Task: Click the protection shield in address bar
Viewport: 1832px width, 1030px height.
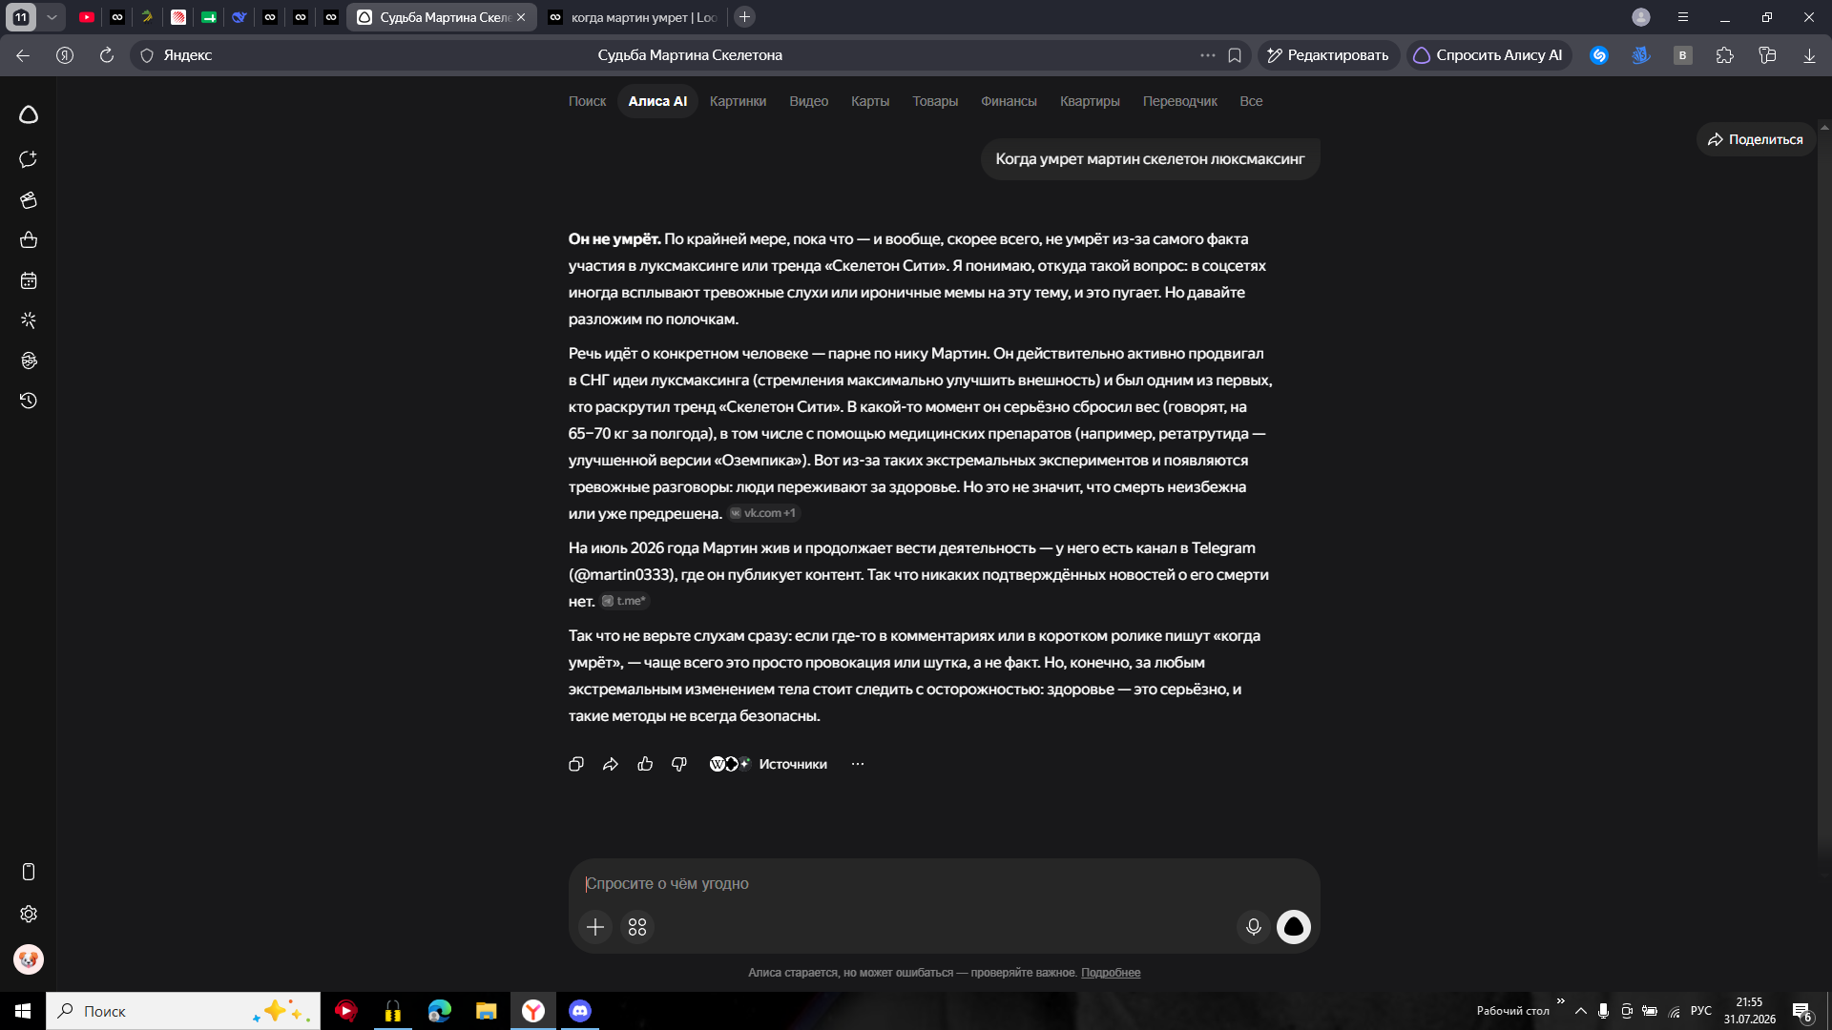Action: pos(147,55)
